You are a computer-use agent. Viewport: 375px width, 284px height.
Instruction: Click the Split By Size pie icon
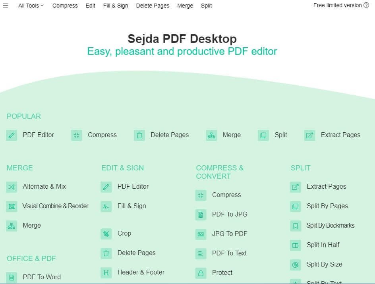pos(296,265)
